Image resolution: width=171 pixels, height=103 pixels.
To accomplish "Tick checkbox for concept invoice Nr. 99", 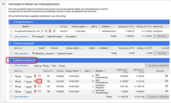I will [x=11, y=31].
